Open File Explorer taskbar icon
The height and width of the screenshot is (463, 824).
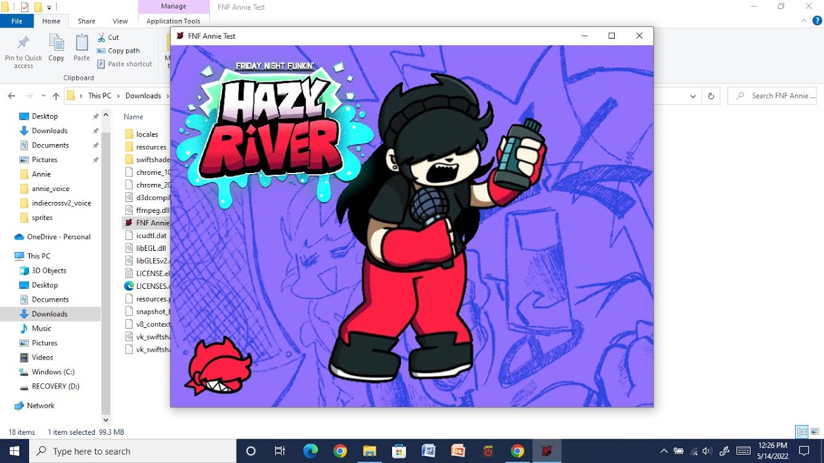coord(370,451)
